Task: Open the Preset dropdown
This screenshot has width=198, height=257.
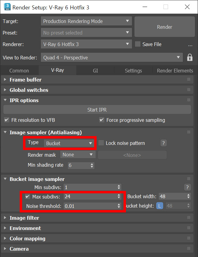Action: [x=86, y=33]
